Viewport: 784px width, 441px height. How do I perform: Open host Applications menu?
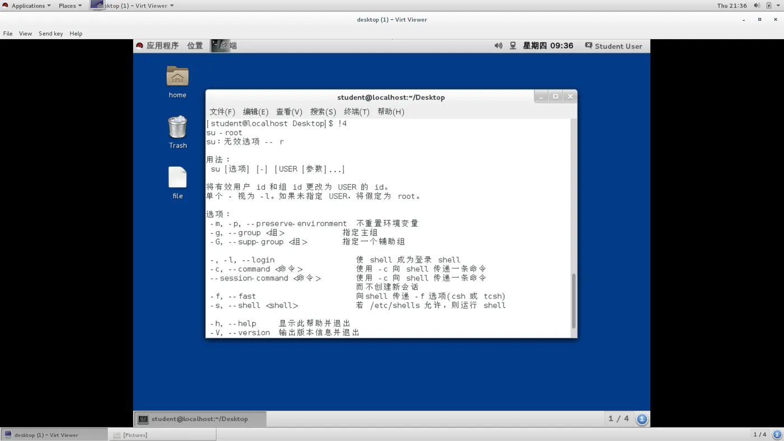coord(26,6)
